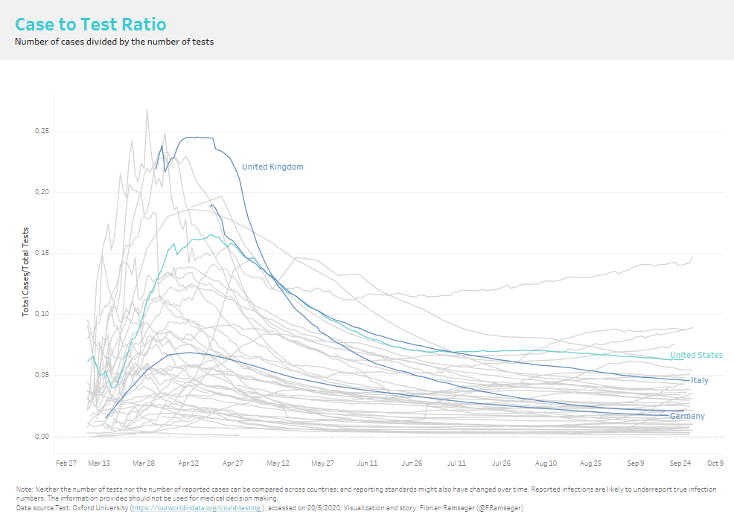The height and width of the screenshot is (517, 734).
Task: Click the 0,00 y-axis baseline label
Action: click(x=43, y=437)
